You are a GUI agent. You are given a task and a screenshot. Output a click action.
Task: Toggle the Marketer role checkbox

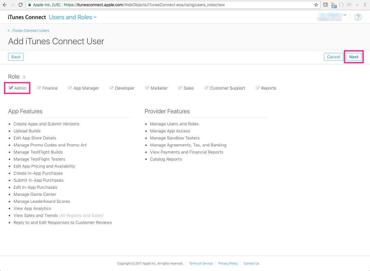click(147, 88)
